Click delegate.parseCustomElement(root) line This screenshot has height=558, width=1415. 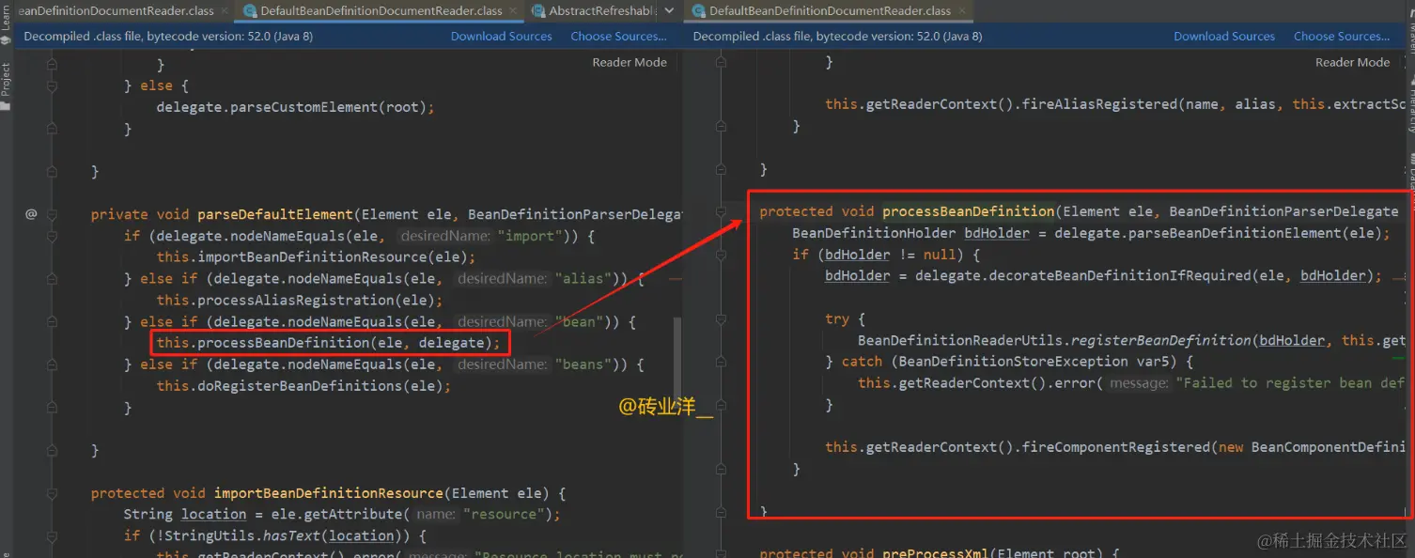coord(296,107)
